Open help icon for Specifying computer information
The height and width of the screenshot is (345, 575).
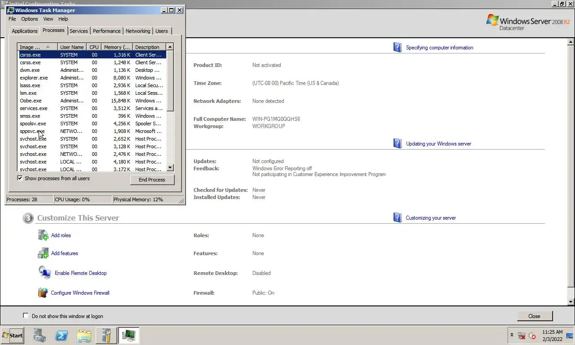[398, 47]
